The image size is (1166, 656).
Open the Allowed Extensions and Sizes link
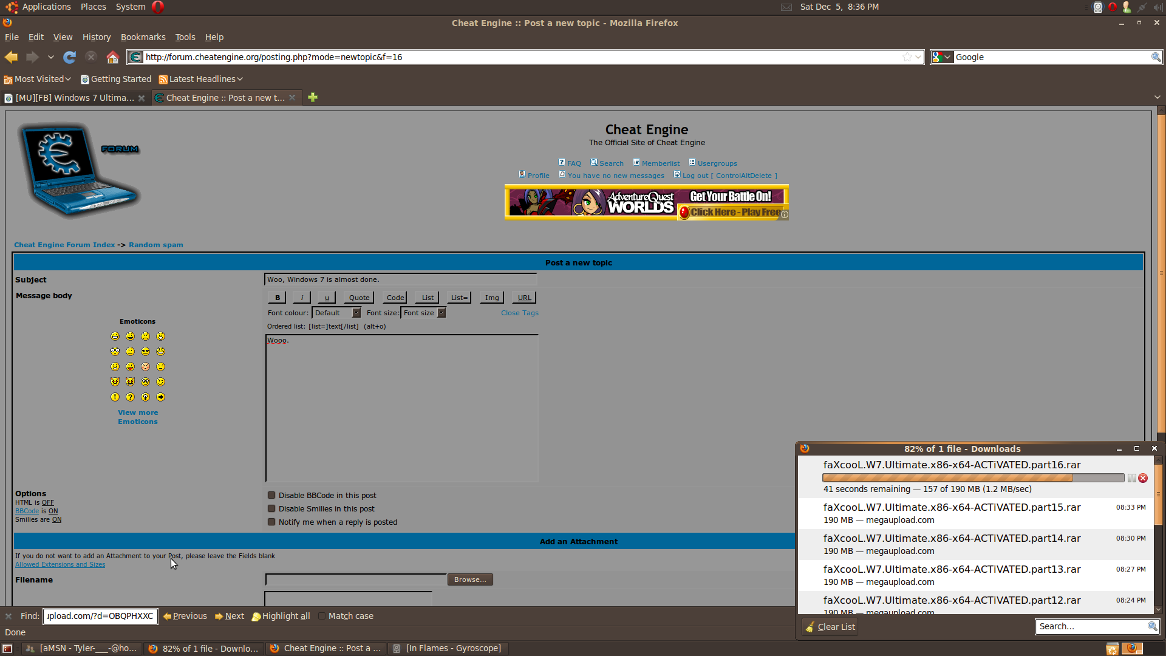60,564
